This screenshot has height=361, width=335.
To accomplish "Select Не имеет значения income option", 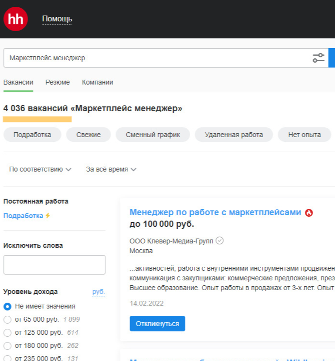I will 39,307.
